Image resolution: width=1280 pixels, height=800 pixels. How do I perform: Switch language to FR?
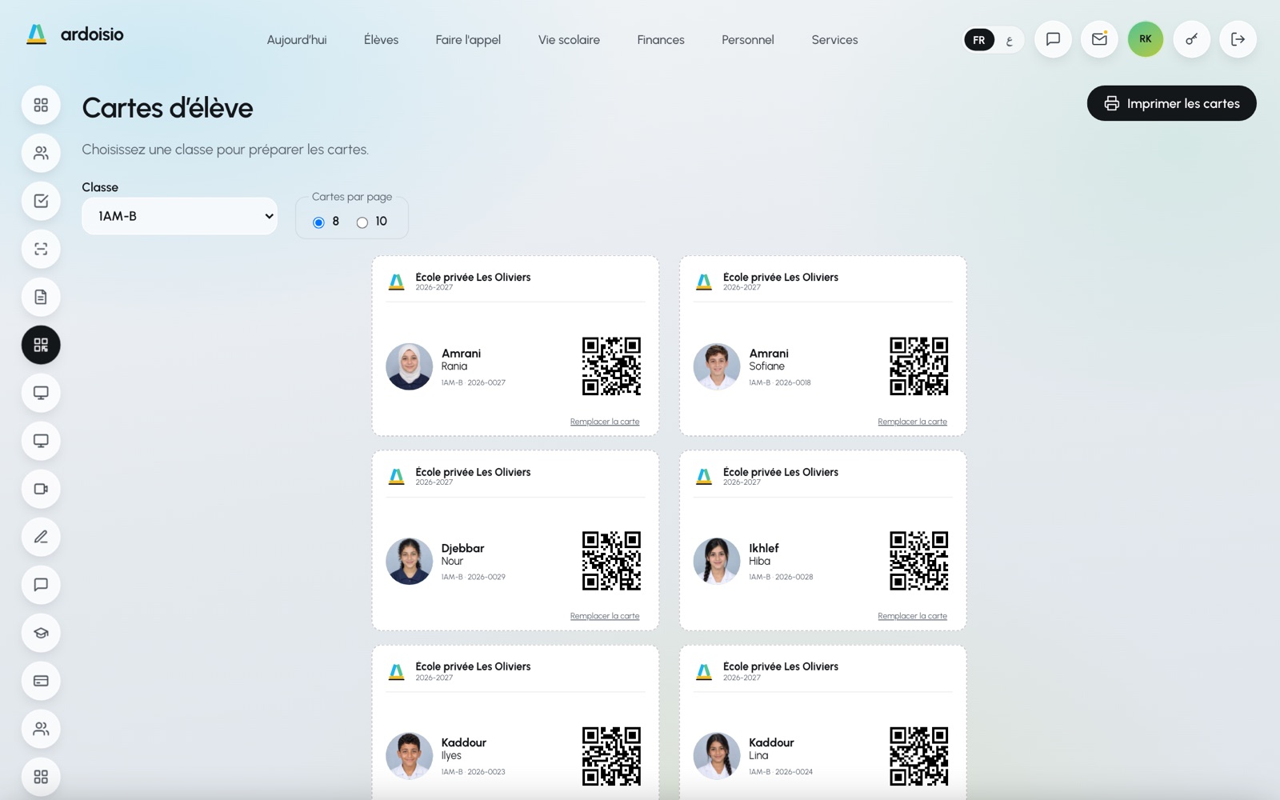coord(979,40)
